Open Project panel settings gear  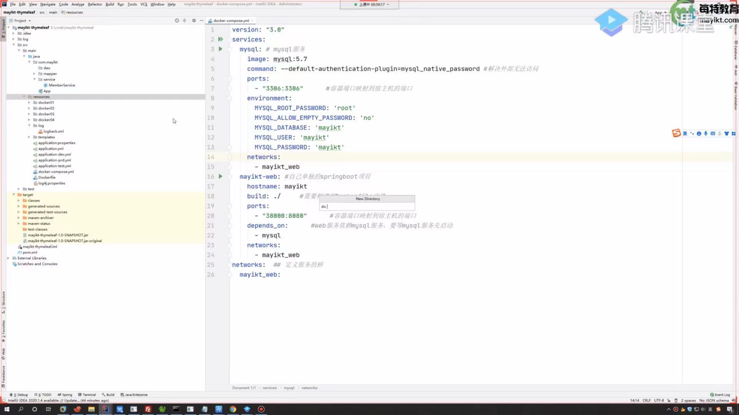(x=194, y=21)
